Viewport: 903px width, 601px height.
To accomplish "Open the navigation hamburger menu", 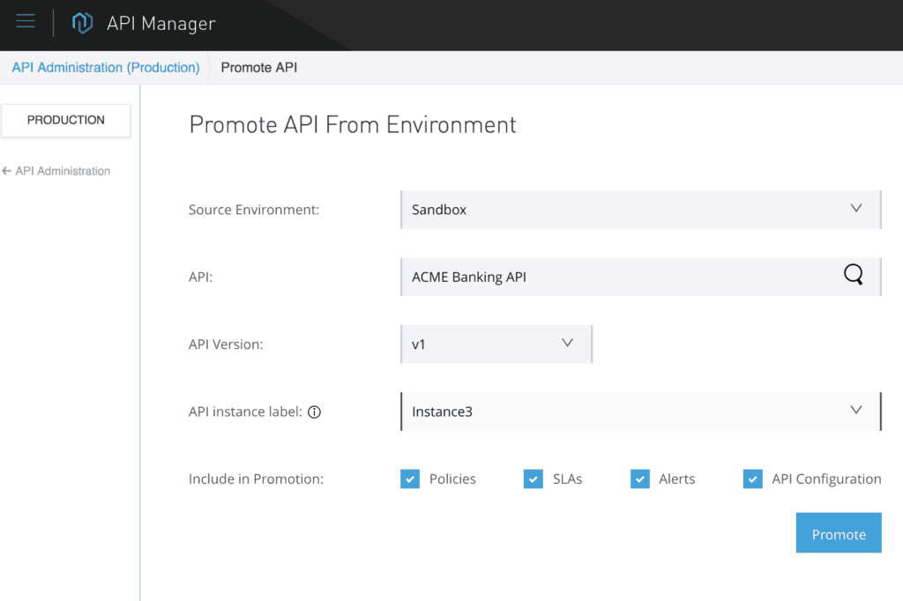I will coord(25,23).
